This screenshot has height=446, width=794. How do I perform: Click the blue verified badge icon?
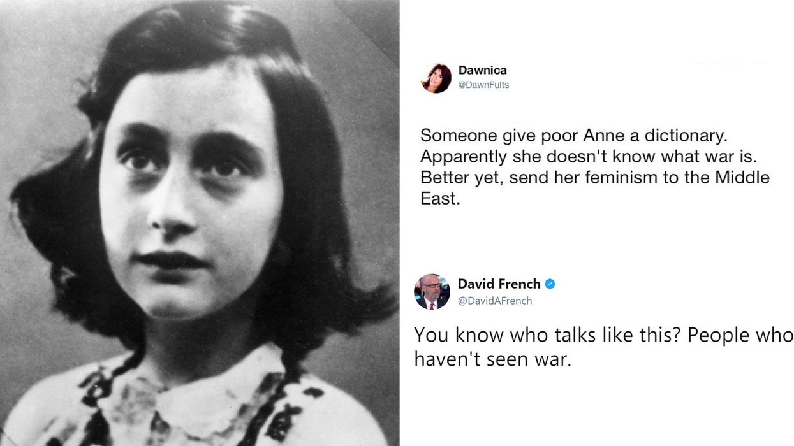[550, 284]
